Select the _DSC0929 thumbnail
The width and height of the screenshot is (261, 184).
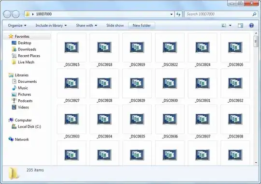(x=137, y=83)
